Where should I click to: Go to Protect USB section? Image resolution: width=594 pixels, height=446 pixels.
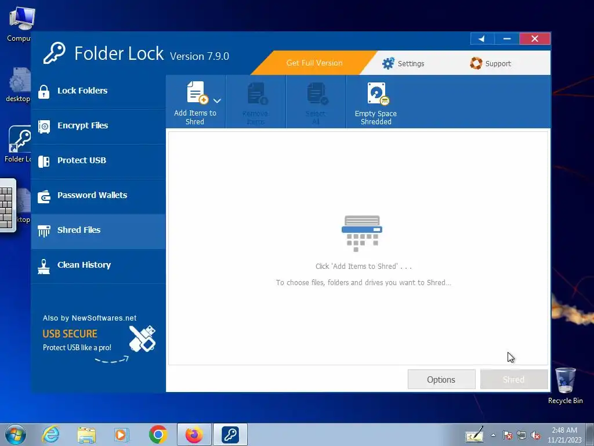pos(98,161)
